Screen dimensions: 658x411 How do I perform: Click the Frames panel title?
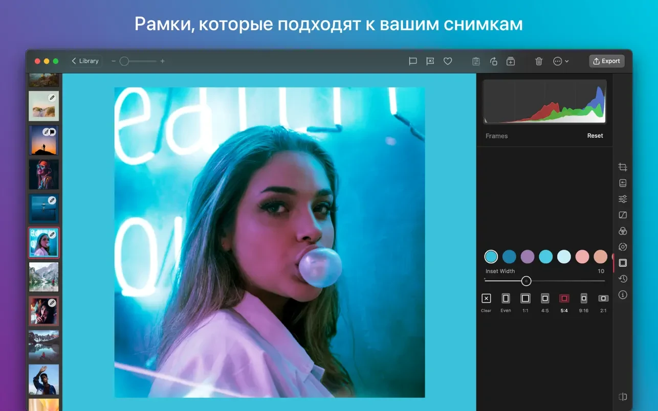point(496,136)
